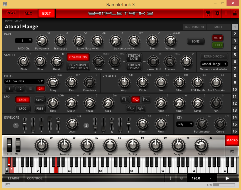Click the Cutoff macro knob
The height and width of the screenshot is (190, 241).
(x=87, y=145)
